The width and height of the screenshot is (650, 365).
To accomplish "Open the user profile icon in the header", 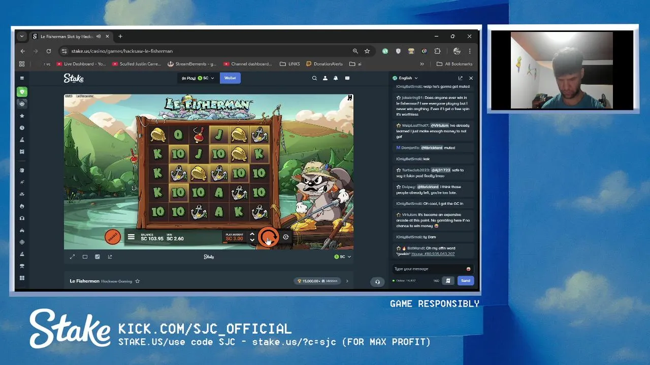I will [325, 78].
